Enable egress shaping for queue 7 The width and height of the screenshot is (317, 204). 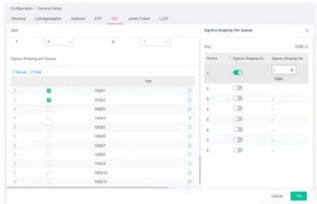pos(238,140)
